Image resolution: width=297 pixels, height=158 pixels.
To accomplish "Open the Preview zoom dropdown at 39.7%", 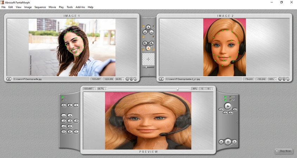I will pyautogui.click(x=105, y=89).
